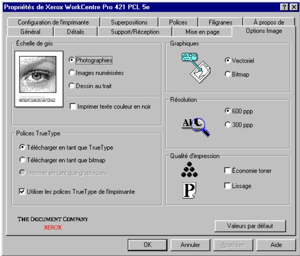300x256 pixels.
Task: Switch to Support/Réception tab
Action: coord(135,32)
